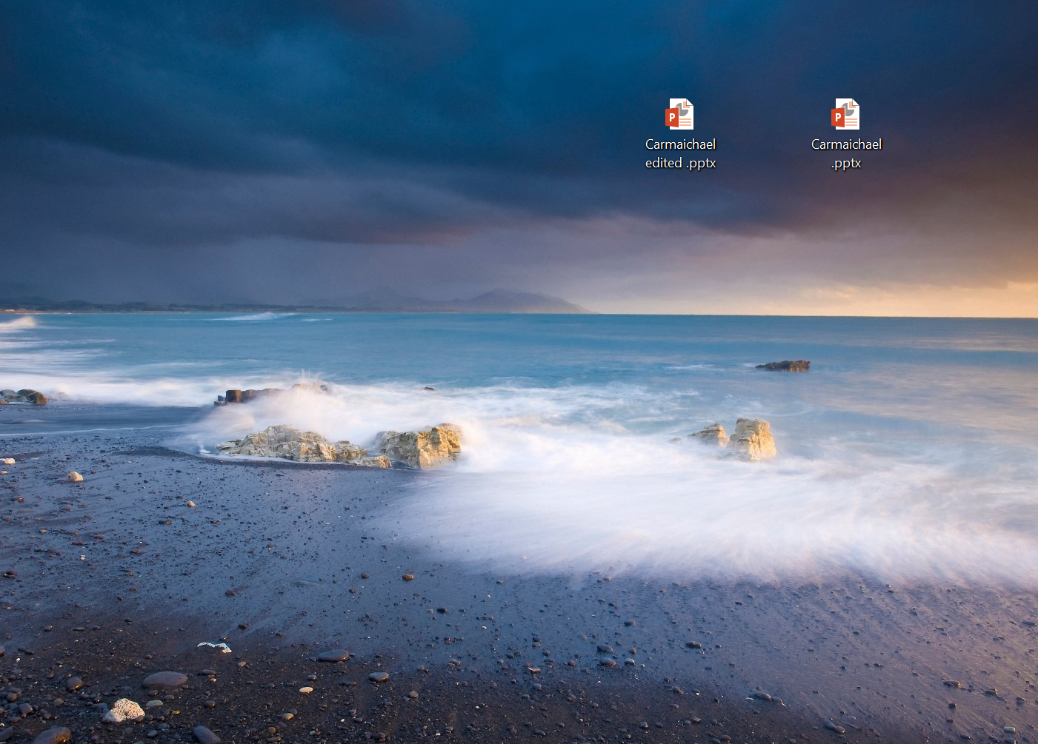1038x744 pixels.
Task: Select the unedited Carmaichael .pptx file icon
Action: coord(845,115)
